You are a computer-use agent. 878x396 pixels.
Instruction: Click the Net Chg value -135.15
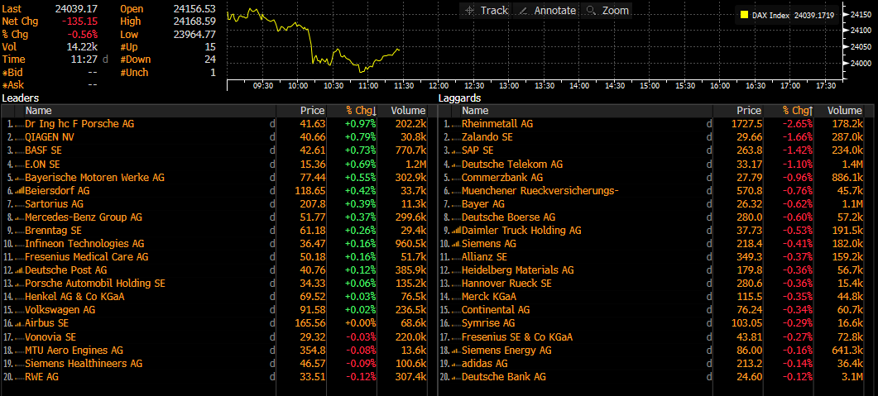(x=80, y=21)
